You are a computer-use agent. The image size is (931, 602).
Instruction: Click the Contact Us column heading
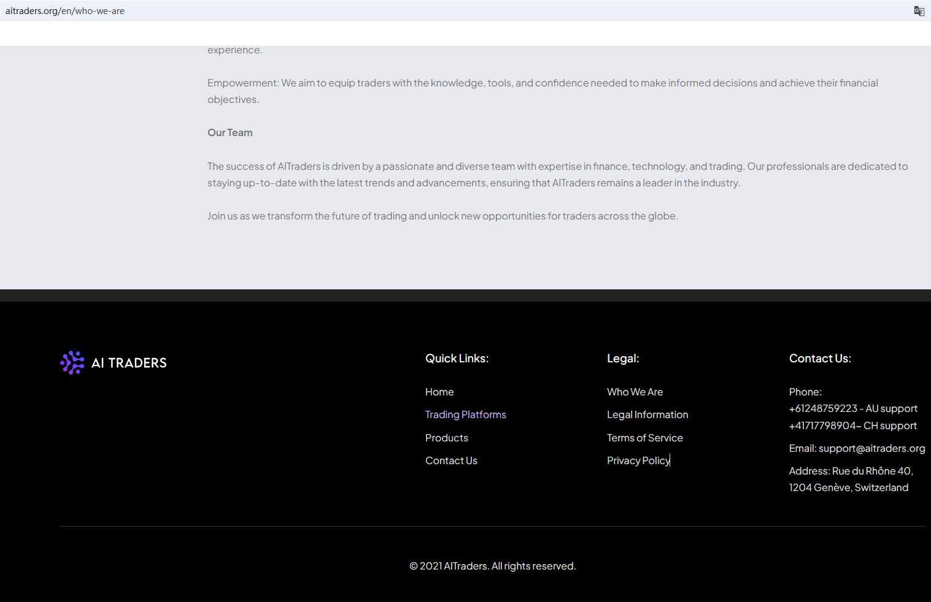[820, 359]
